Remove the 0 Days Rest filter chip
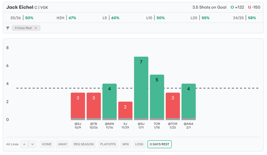The width and height of the screenshot is (267, 155). point(36,28)
